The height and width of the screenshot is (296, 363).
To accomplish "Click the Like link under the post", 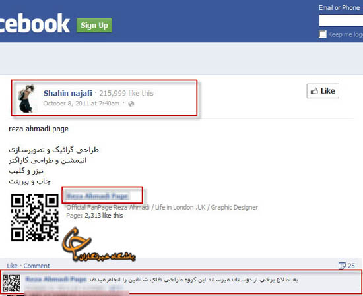I will coord(13,266).
